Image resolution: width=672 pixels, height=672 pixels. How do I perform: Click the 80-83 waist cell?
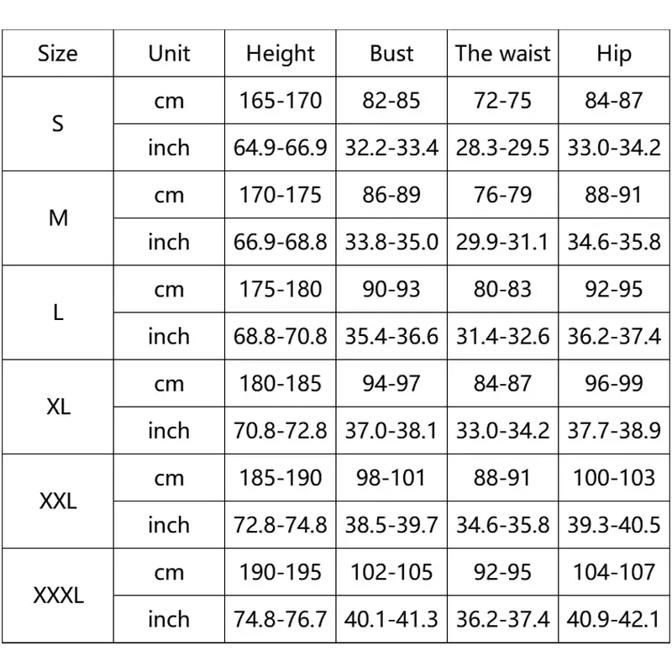(502, 289)
